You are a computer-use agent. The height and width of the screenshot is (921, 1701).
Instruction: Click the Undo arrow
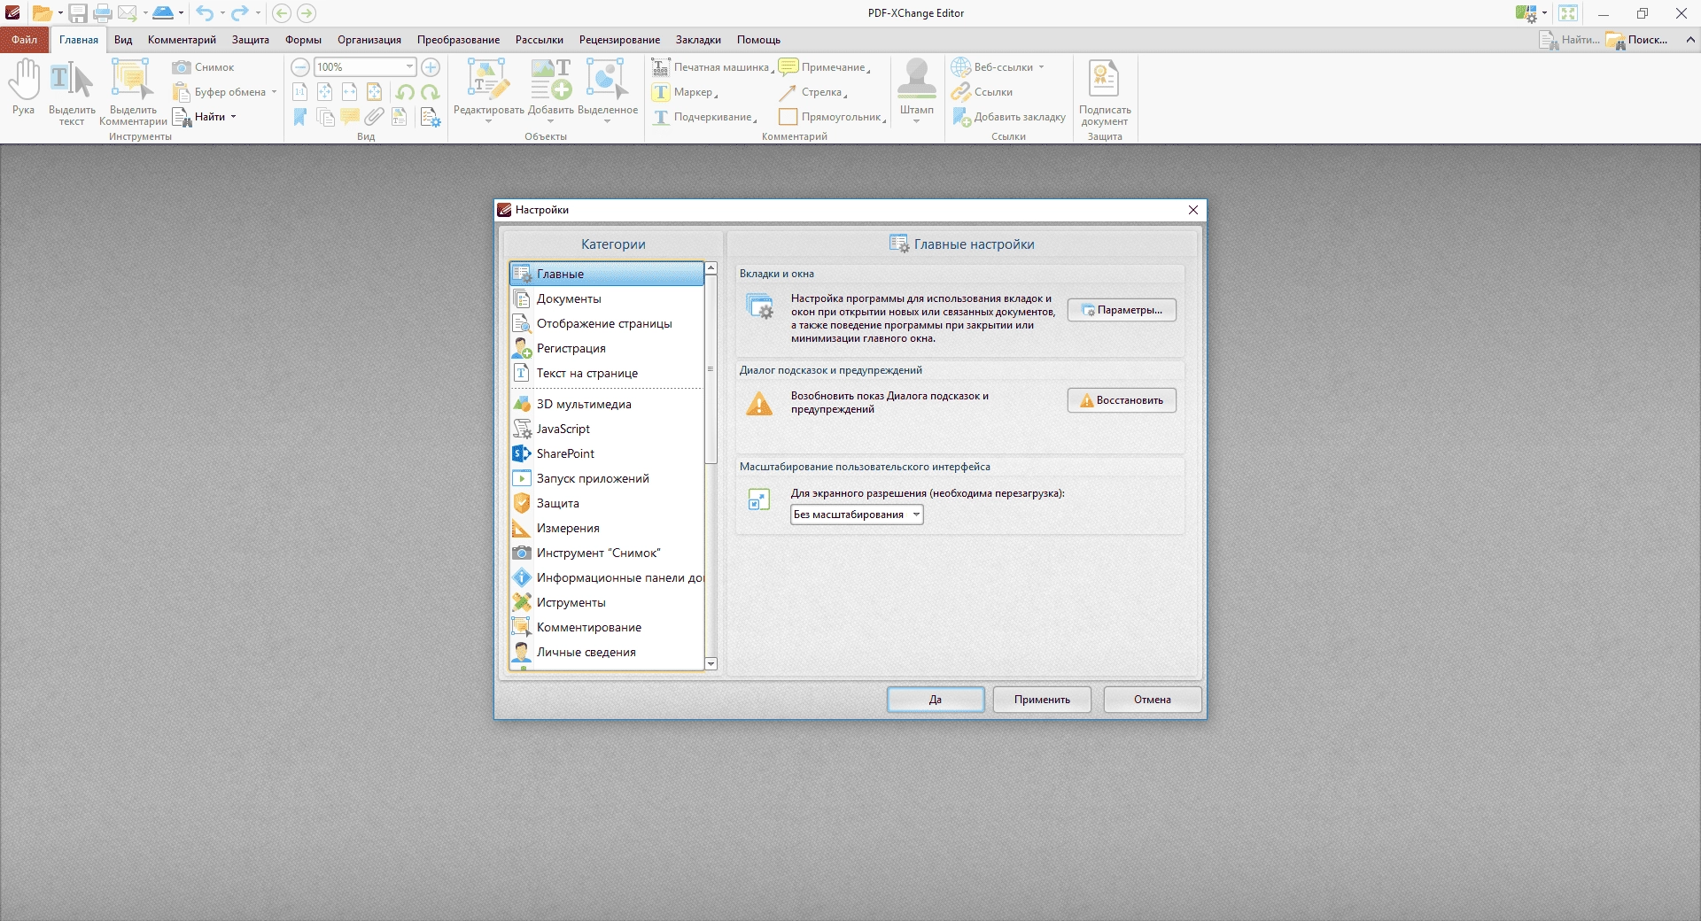pyautogui.click(x=205, y=13)
